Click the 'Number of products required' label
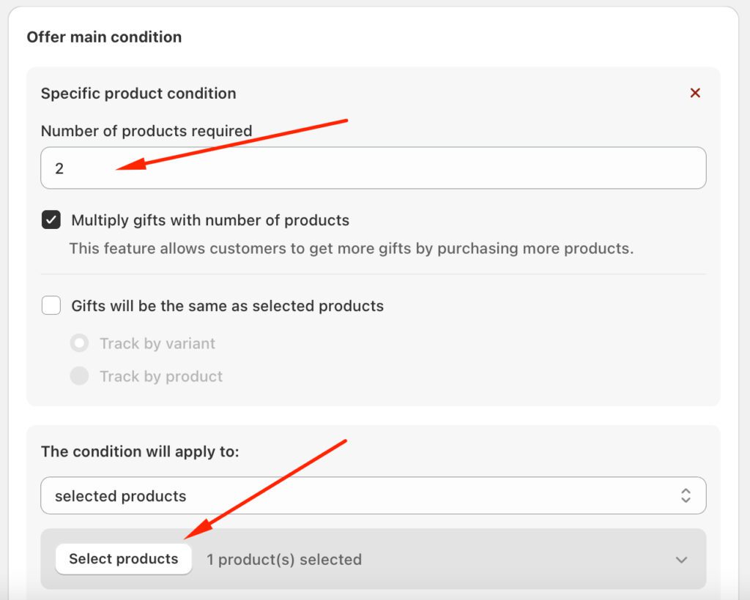Image resolution: width=750 pixels, height=600 pixels. pyautogui.click(x=146, y=131)
